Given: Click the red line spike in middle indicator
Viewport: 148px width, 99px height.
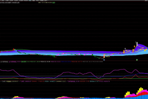Looking at the screenshot, I should click(136, 75).
